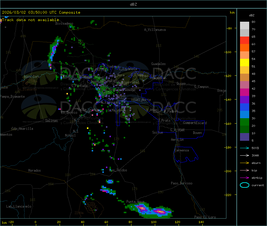The image size is (267, 226).
Task: Click the 'A_Villanueva' map label
Action: 155,30
